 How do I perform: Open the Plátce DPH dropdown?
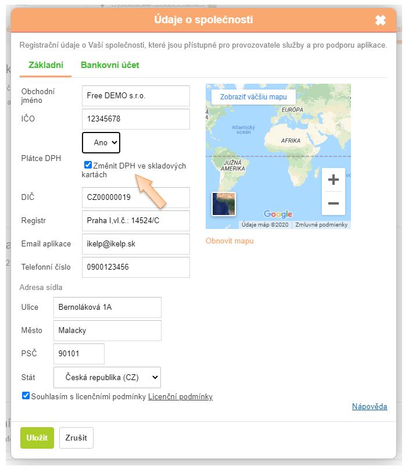pos(101,142)
